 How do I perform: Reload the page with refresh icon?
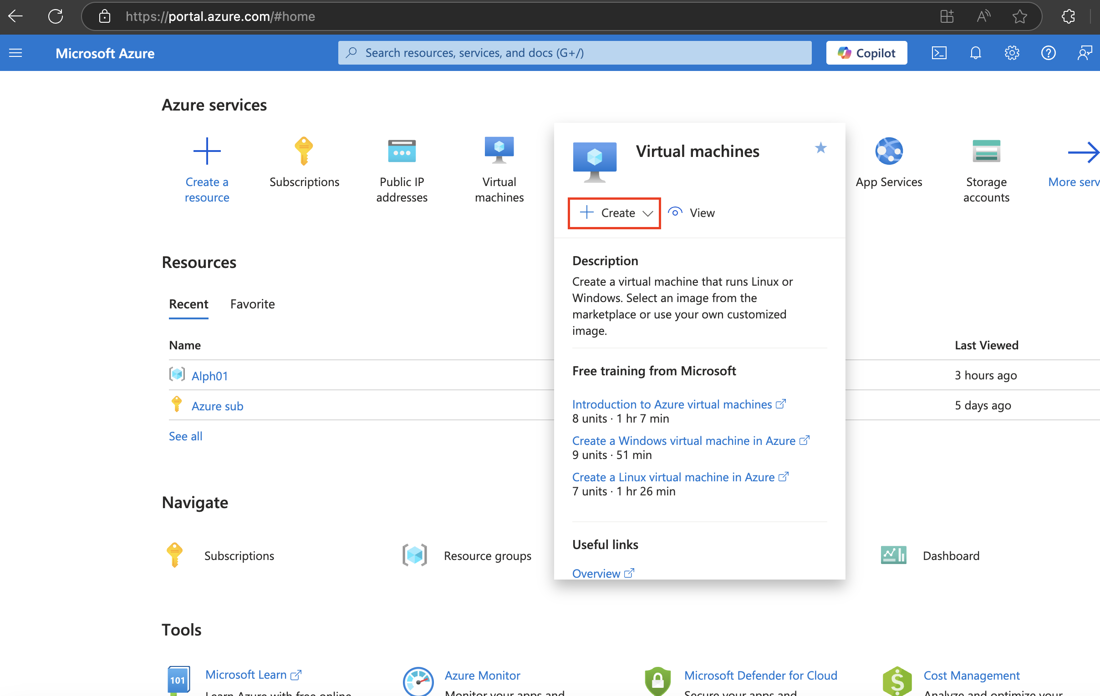click(55, 16)
